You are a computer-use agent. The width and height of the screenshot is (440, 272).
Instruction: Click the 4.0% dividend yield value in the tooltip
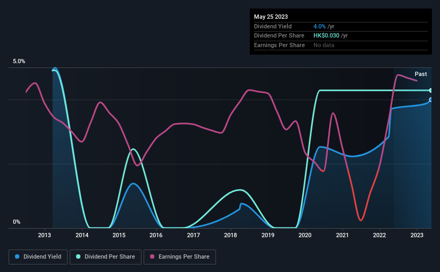coord(319,26)
